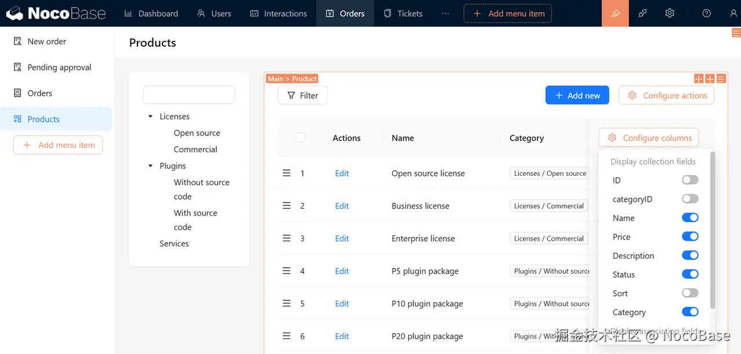The image size is (741, 354).
Task: Open the block settings menu icon
Action: click(x=721, y=79)
